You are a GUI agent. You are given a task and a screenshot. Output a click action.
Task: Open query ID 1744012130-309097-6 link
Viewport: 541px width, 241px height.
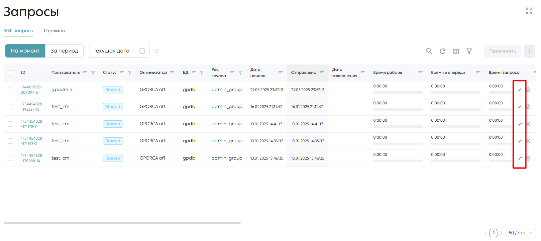[x=32, y=90]
